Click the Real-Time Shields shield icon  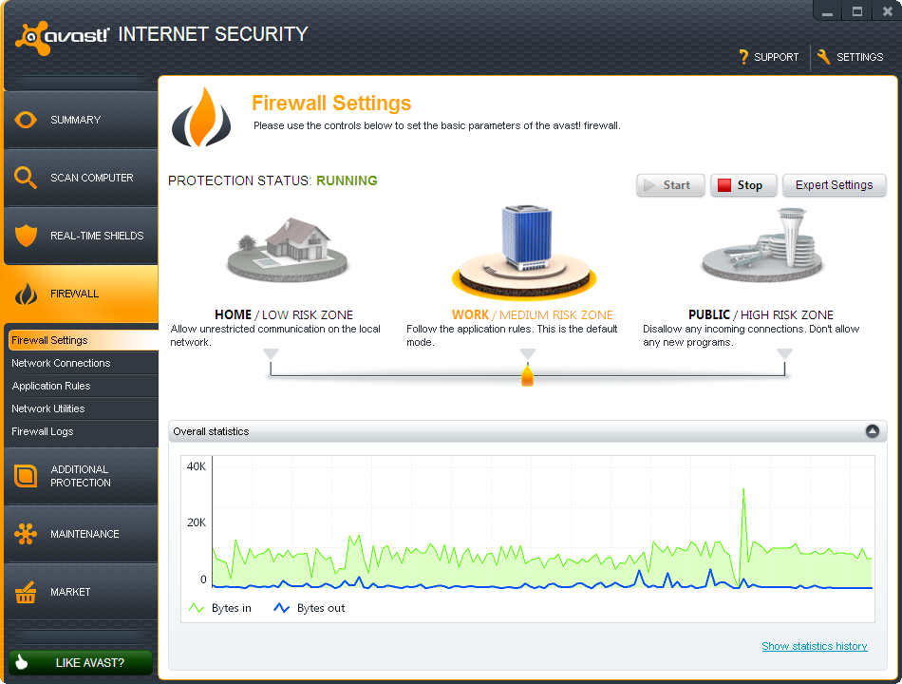coord(26,236)
